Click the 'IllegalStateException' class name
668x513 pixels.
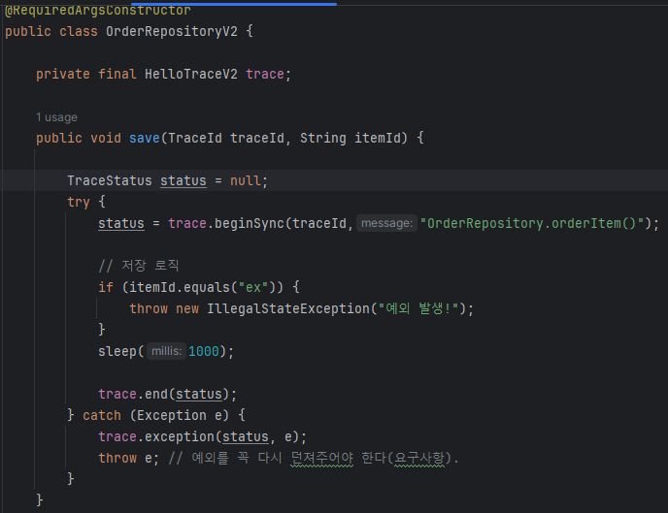click(x=288, y=308)
